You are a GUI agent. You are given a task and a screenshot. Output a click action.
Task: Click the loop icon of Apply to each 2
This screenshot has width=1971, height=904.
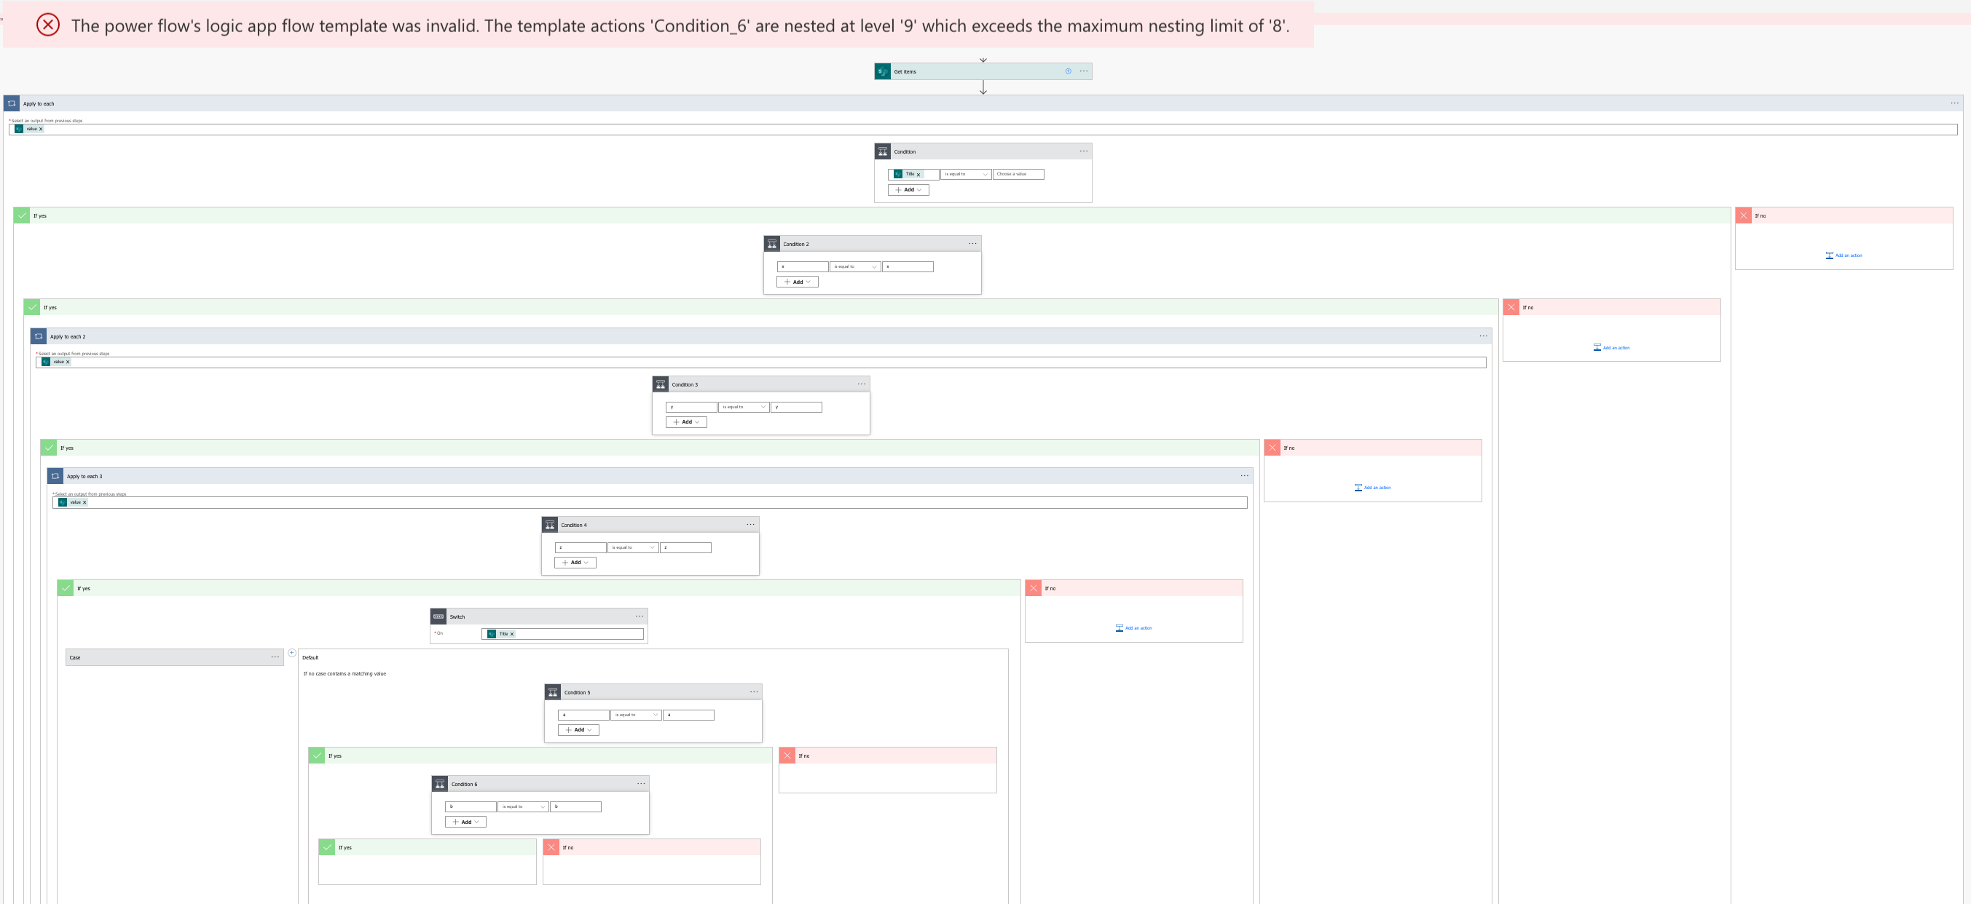39,336
